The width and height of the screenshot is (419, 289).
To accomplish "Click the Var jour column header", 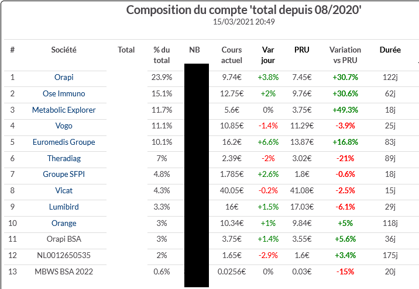I will (267, 55).
